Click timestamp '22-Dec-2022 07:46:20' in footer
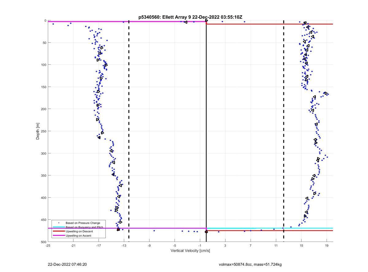 (67, 264)
